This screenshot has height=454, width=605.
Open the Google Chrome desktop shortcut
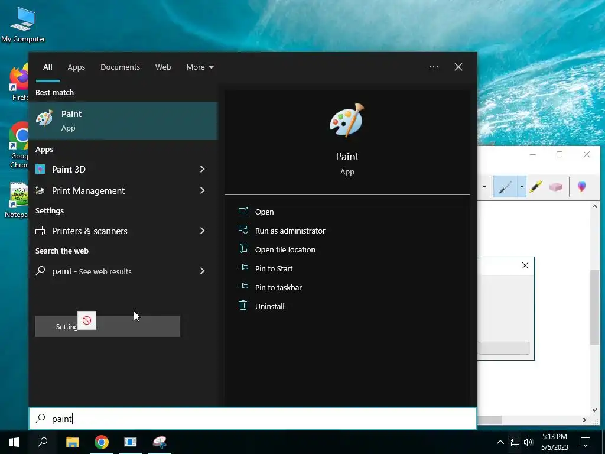(x=18, y=145)
